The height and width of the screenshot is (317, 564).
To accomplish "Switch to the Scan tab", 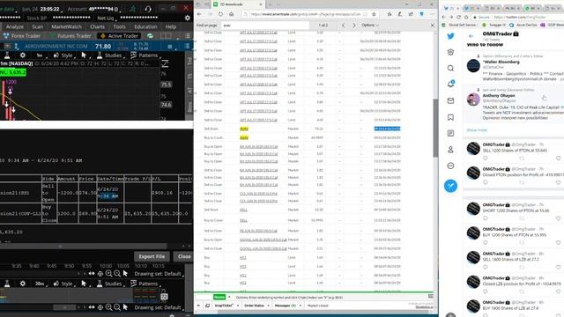I will pyautogui.click(x=37, y=26).
